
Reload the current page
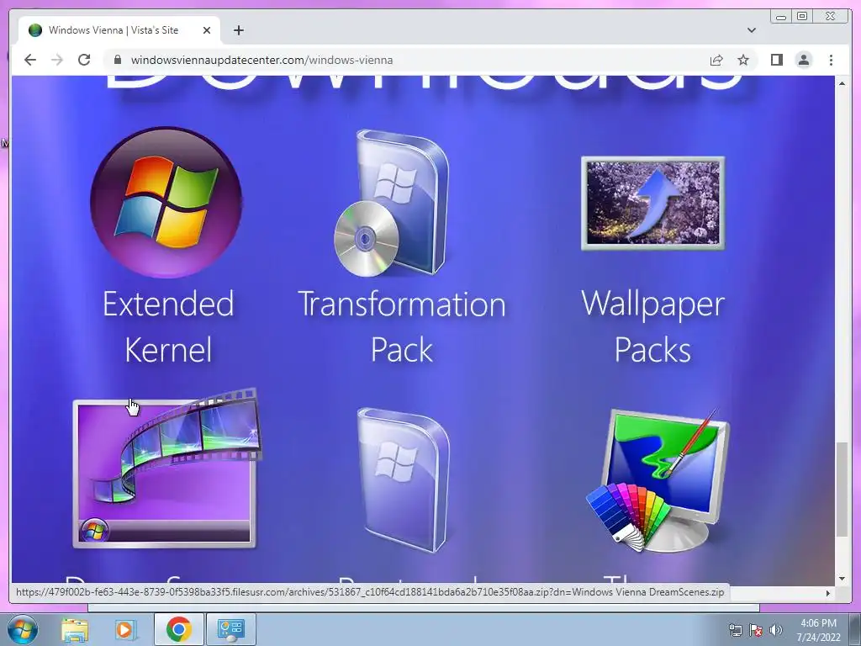(x=84, y=60)
